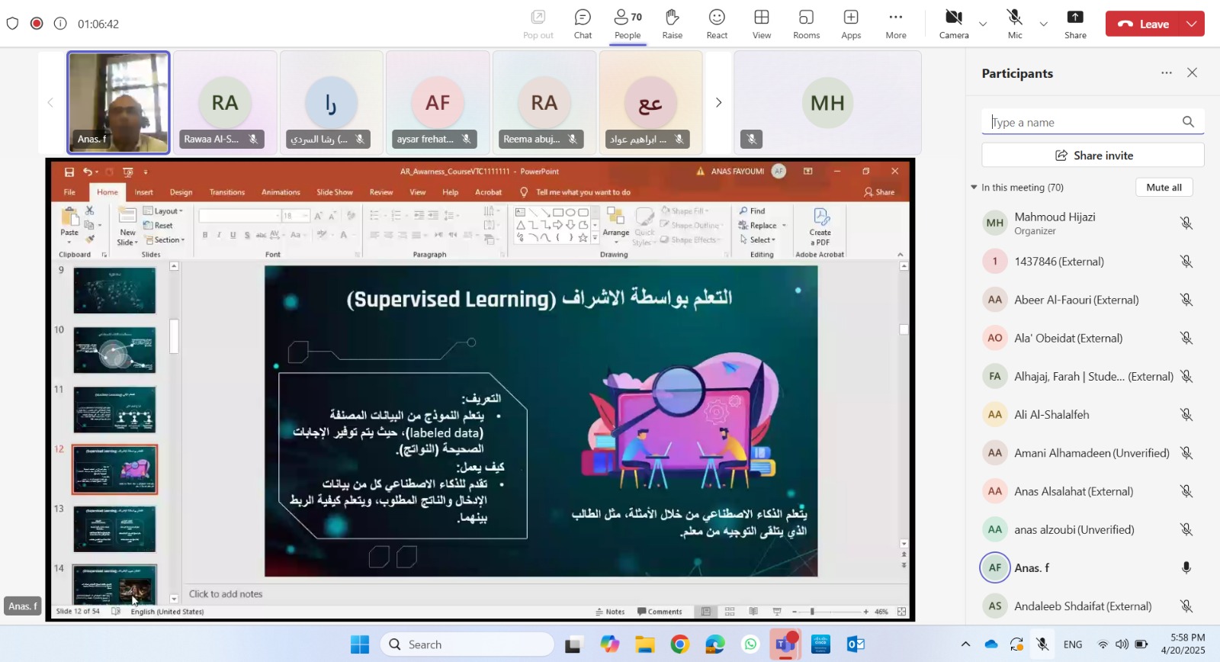Open the Transitions ribbon tab
1220x662 pixels.
(227, 192)
